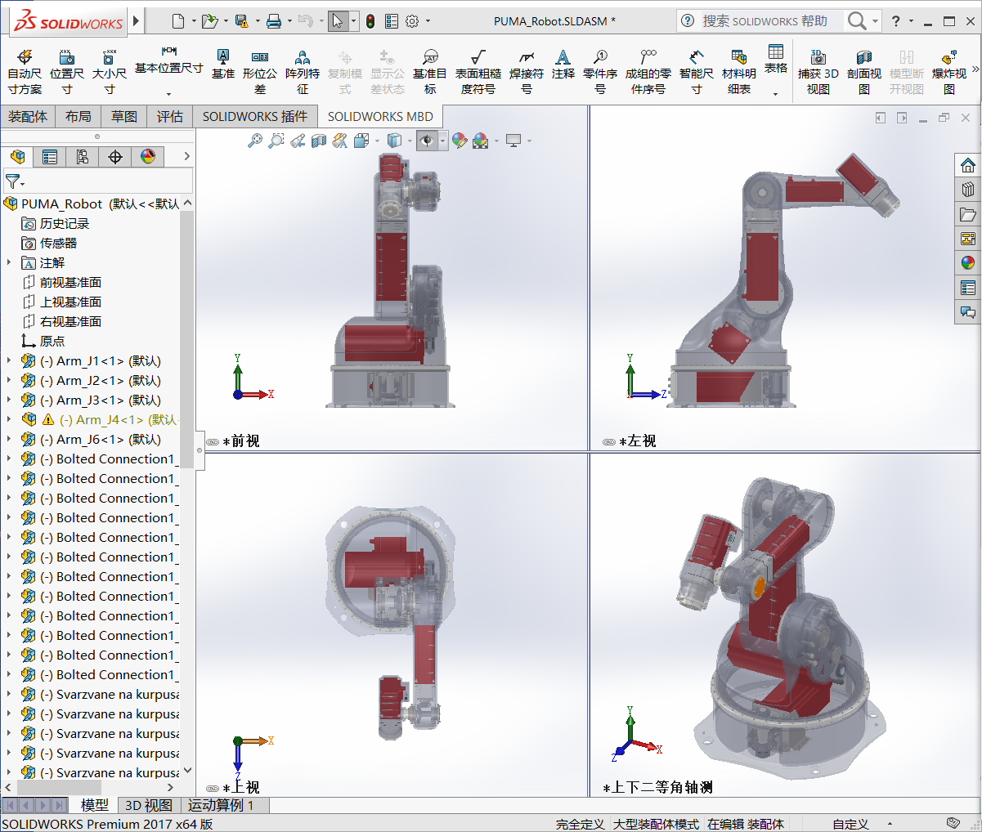
Task: Click the Zoom to Fit icon
Action: click(x=255, y=141)
